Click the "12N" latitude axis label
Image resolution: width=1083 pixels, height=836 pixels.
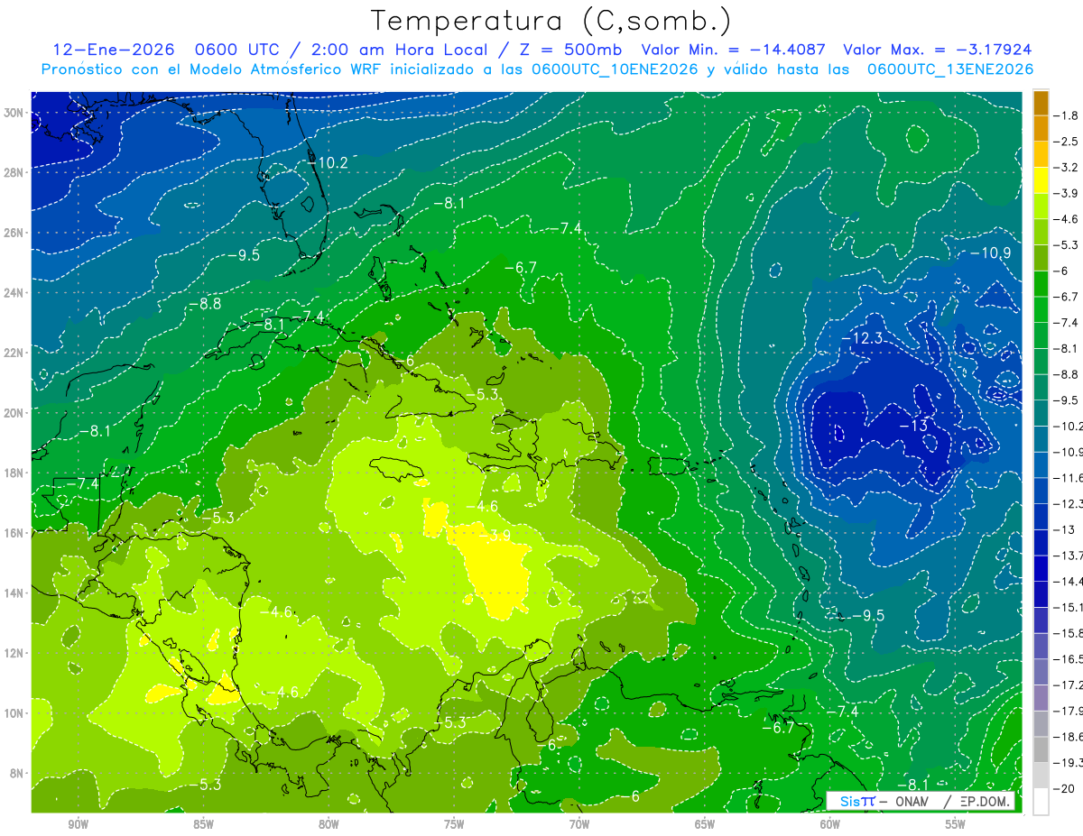pos(14,653)
